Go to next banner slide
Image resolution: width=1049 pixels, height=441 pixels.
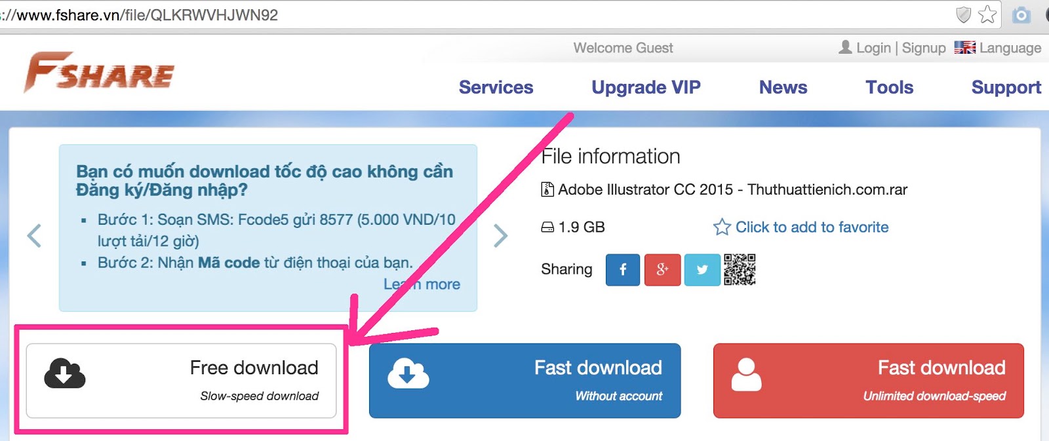pos(501,236)
